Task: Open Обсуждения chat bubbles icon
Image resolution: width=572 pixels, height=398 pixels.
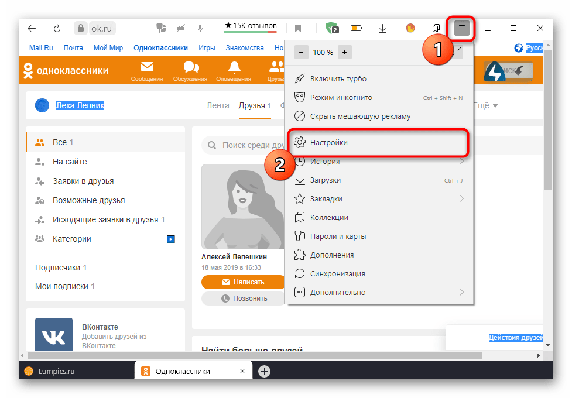Action: (x=190, y=70)
